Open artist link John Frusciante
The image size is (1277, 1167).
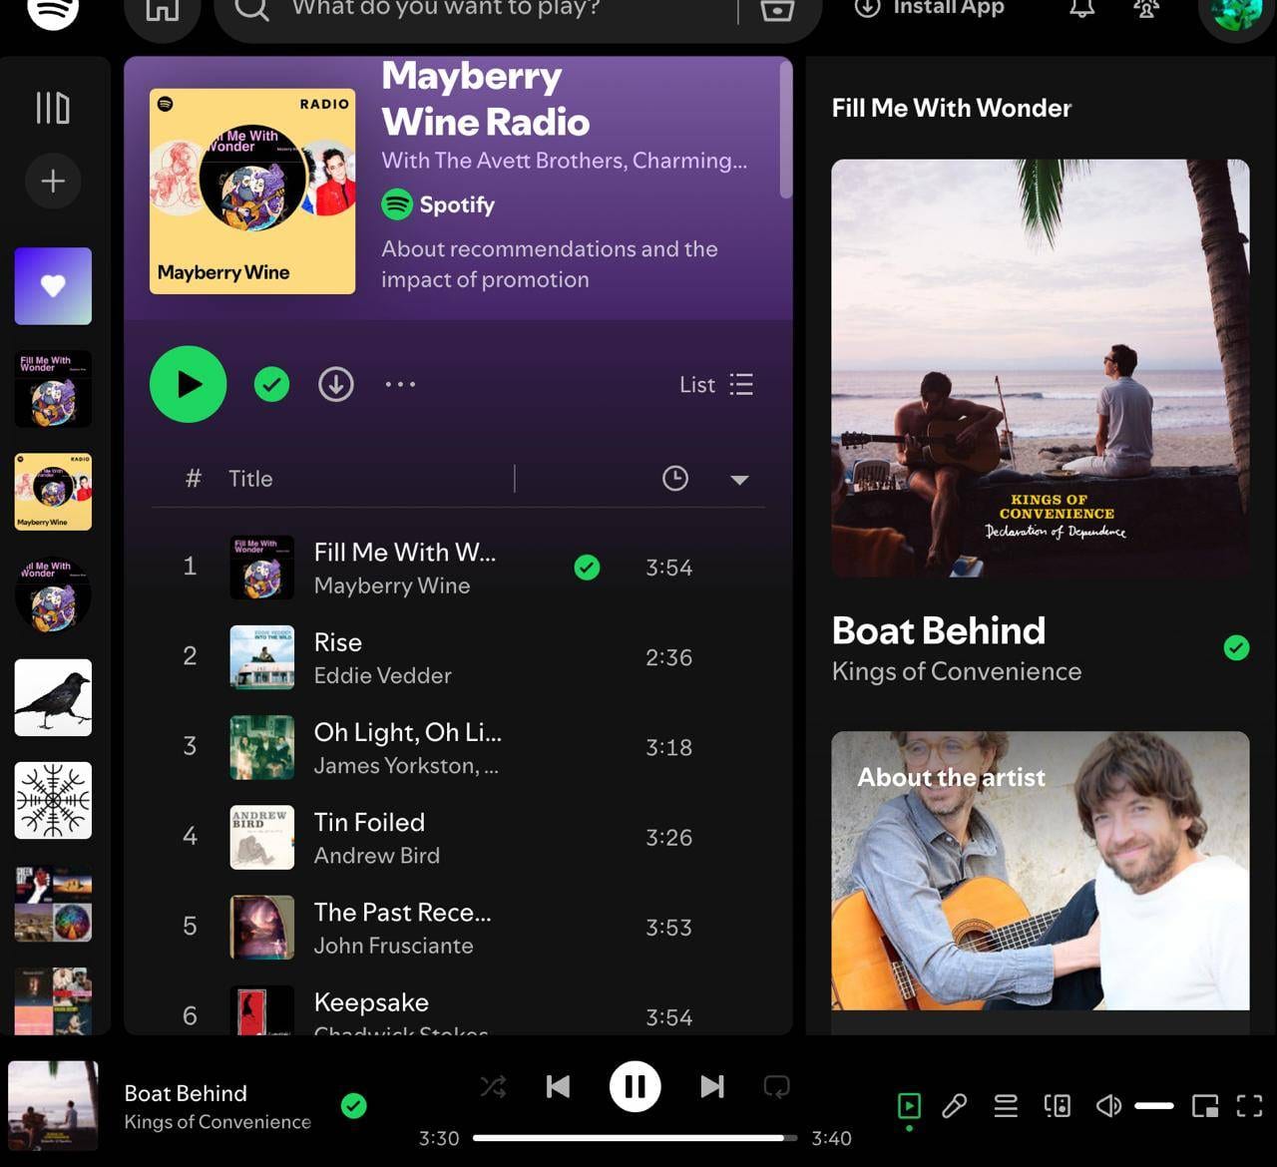click(393, 946)
